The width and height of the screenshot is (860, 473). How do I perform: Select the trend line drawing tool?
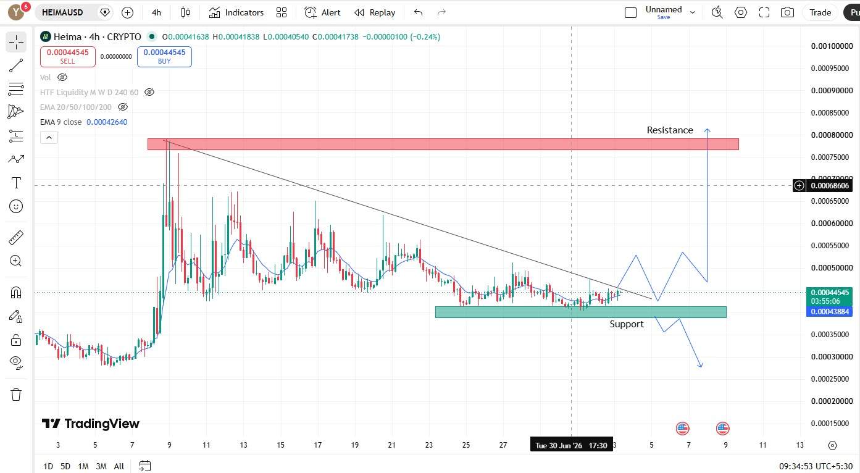click(x=17, y=65)
